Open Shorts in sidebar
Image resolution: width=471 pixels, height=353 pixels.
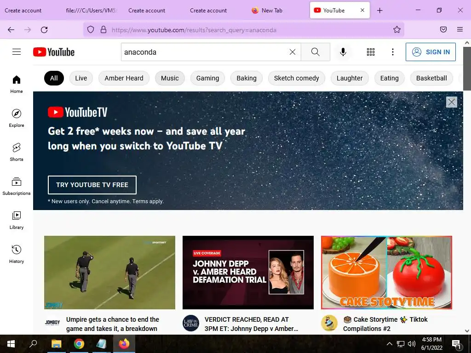coord(17,152)
